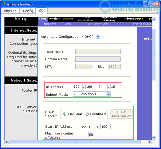Open the Security menu section
Viewport: 161px width, 149px height.
pyautogui.click(x=68, y=19)
